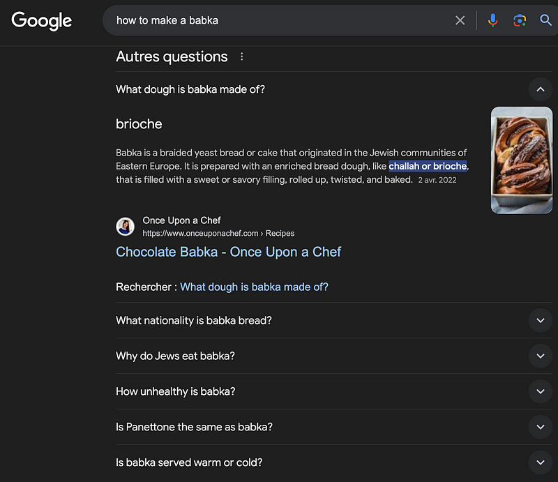The width and height of the screenshot is (558, 482).
Task: Click the magnifying glass to search
Action: pyautogui.click(x=545, y=20)
